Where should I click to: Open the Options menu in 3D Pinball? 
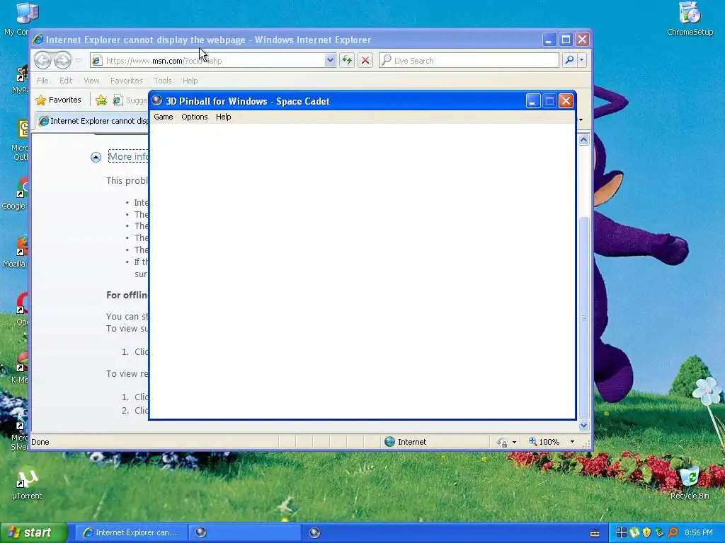tap(194, 117)
